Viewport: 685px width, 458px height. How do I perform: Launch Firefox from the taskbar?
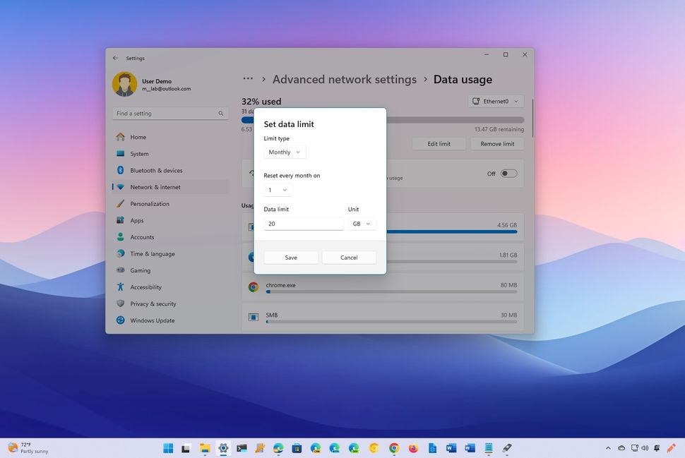pyautogui.click(x=412, y=448)
